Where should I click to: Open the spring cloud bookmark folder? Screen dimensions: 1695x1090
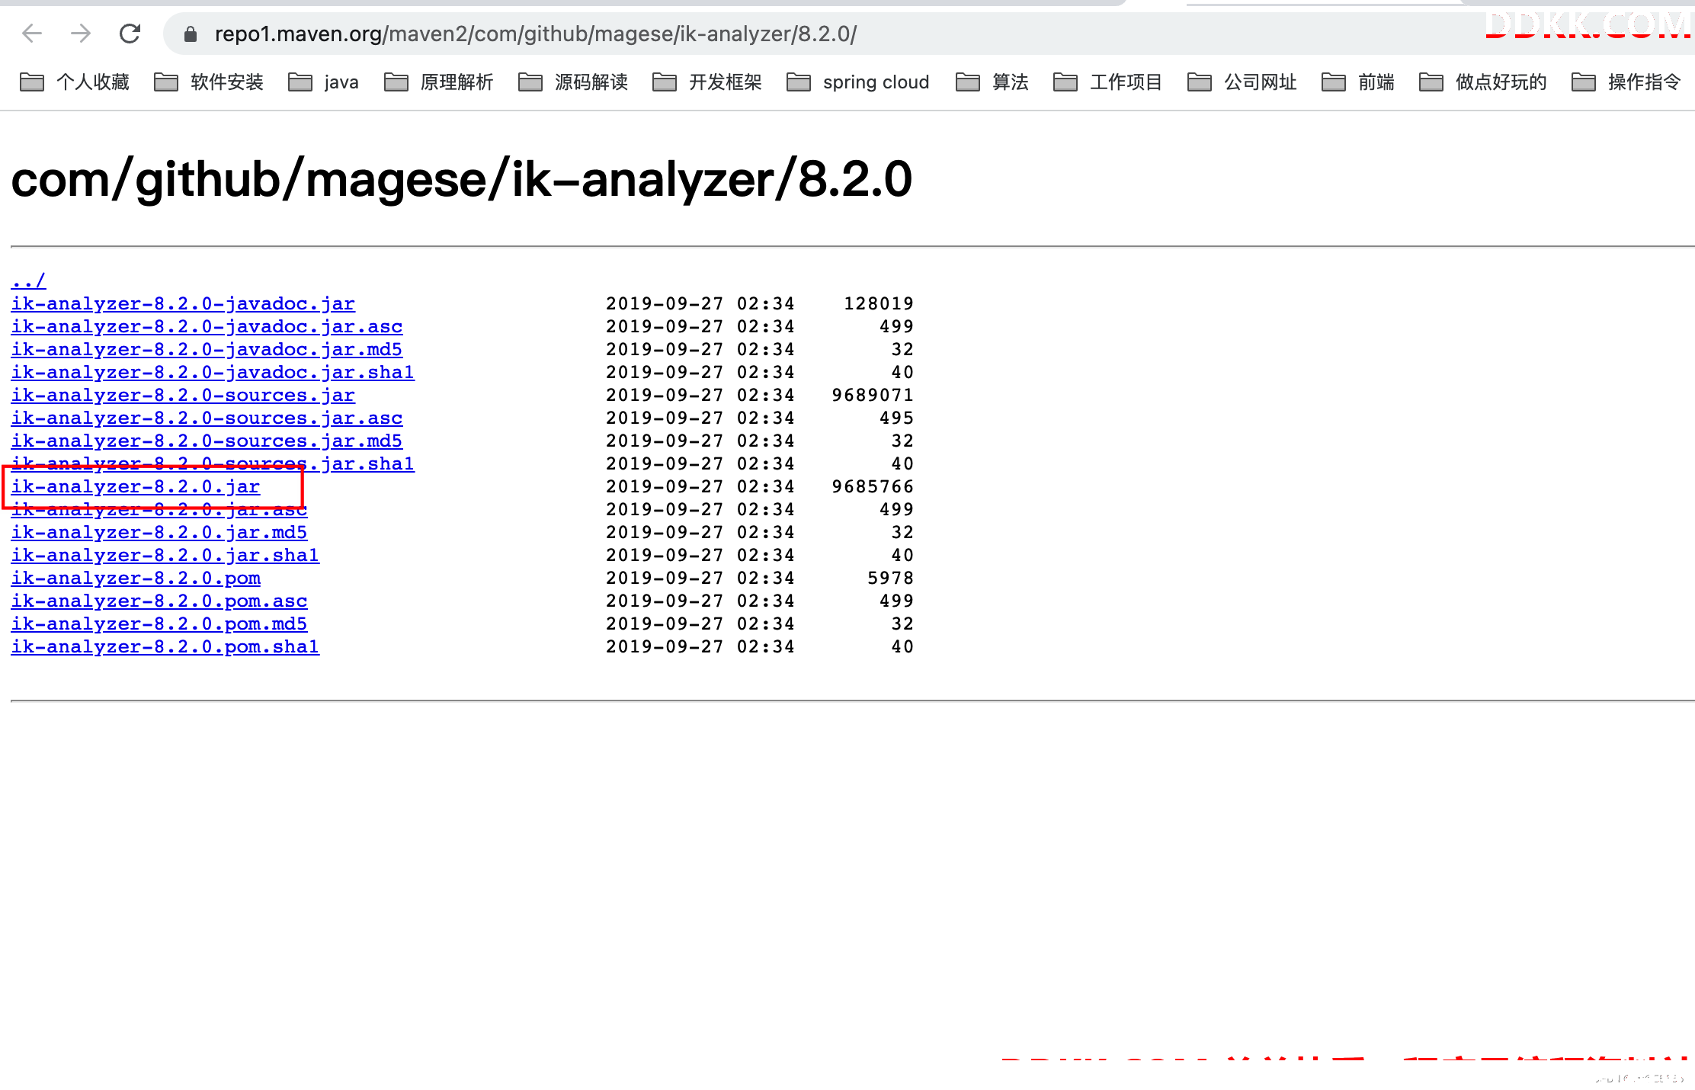(x=858, y=82)
